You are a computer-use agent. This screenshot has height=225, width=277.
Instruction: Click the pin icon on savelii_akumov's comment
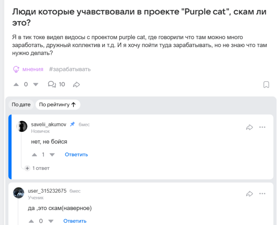coord(72,124)
